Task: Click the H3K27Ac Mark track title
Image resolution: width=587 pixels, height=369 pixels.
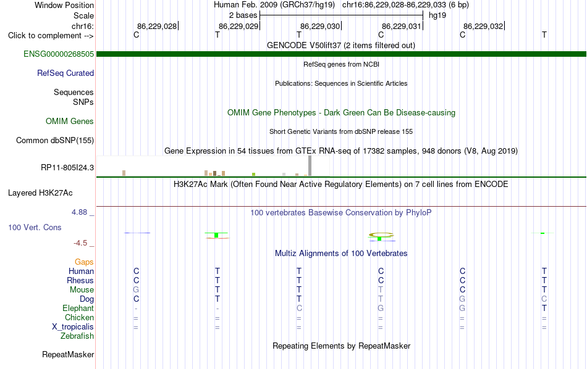Action: click(341, 184)
